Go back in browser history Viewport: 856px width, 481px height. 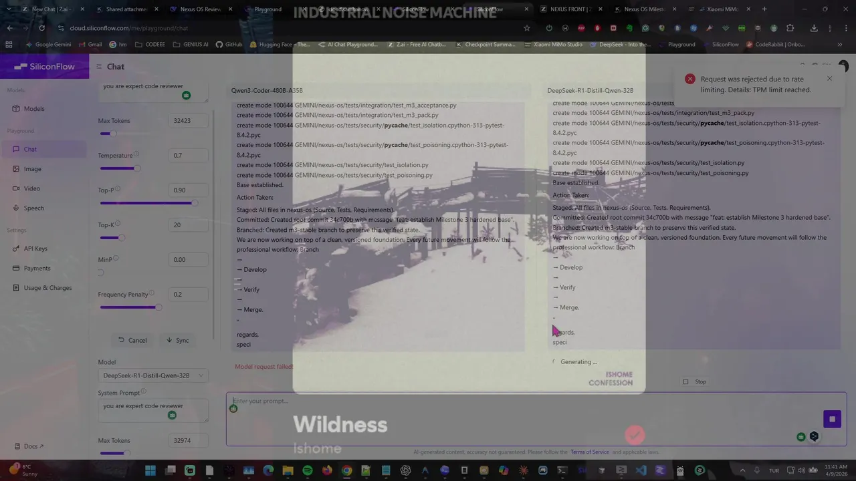coord(9,28)
